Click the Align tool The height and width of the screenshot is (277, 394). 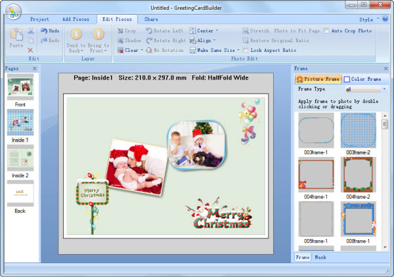tap(200, 40)
